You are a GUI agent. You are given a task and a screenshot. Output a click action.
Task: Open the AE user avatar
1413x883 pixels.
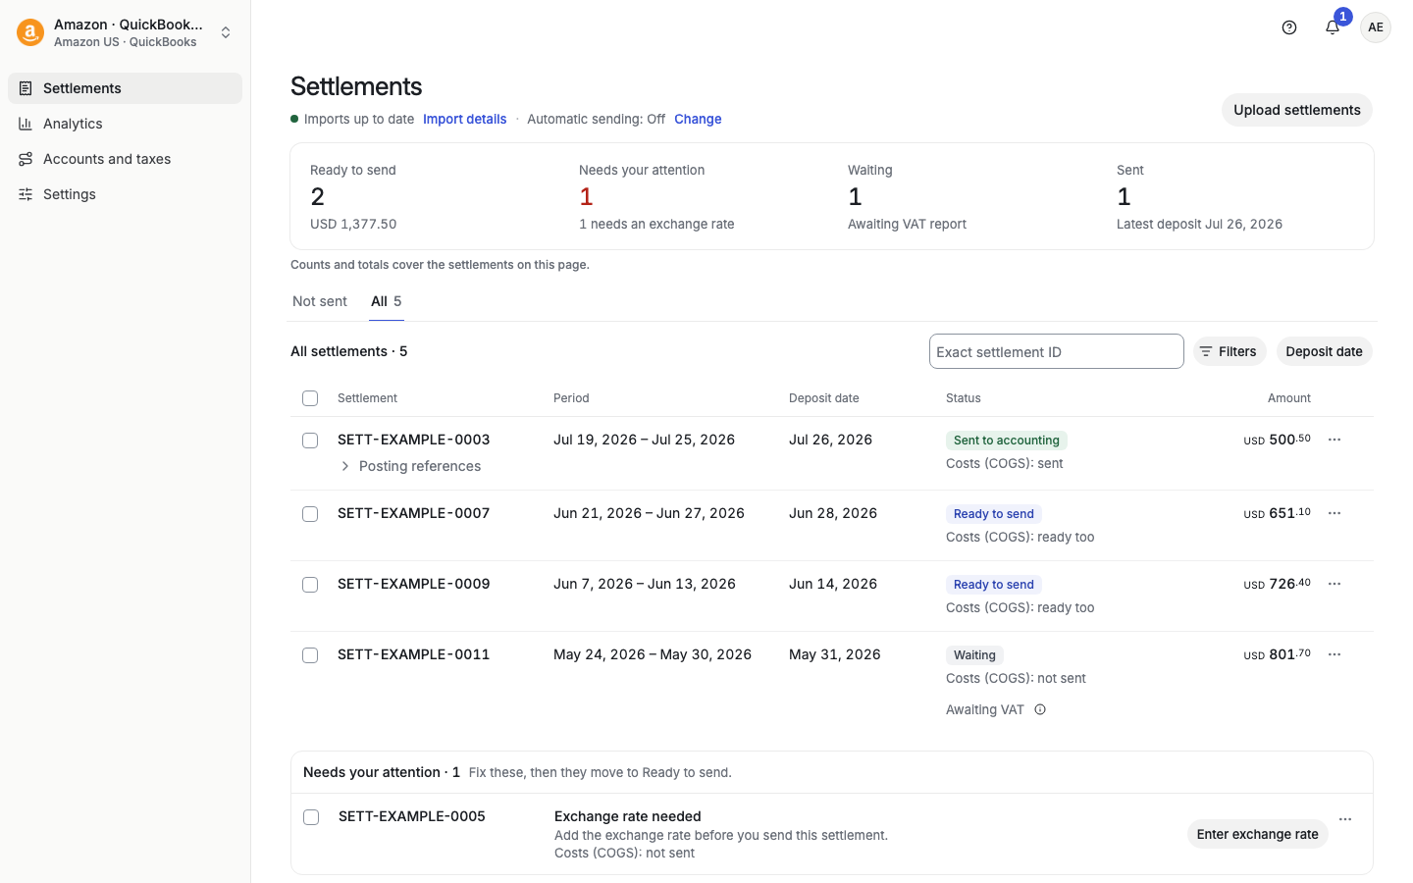[1376, 27]
